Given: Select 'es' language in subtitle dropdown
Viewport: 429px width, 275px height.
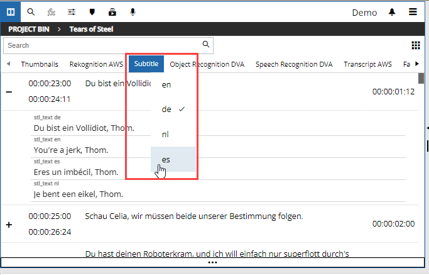Looking at the screenshot, I should coord(166,159).
